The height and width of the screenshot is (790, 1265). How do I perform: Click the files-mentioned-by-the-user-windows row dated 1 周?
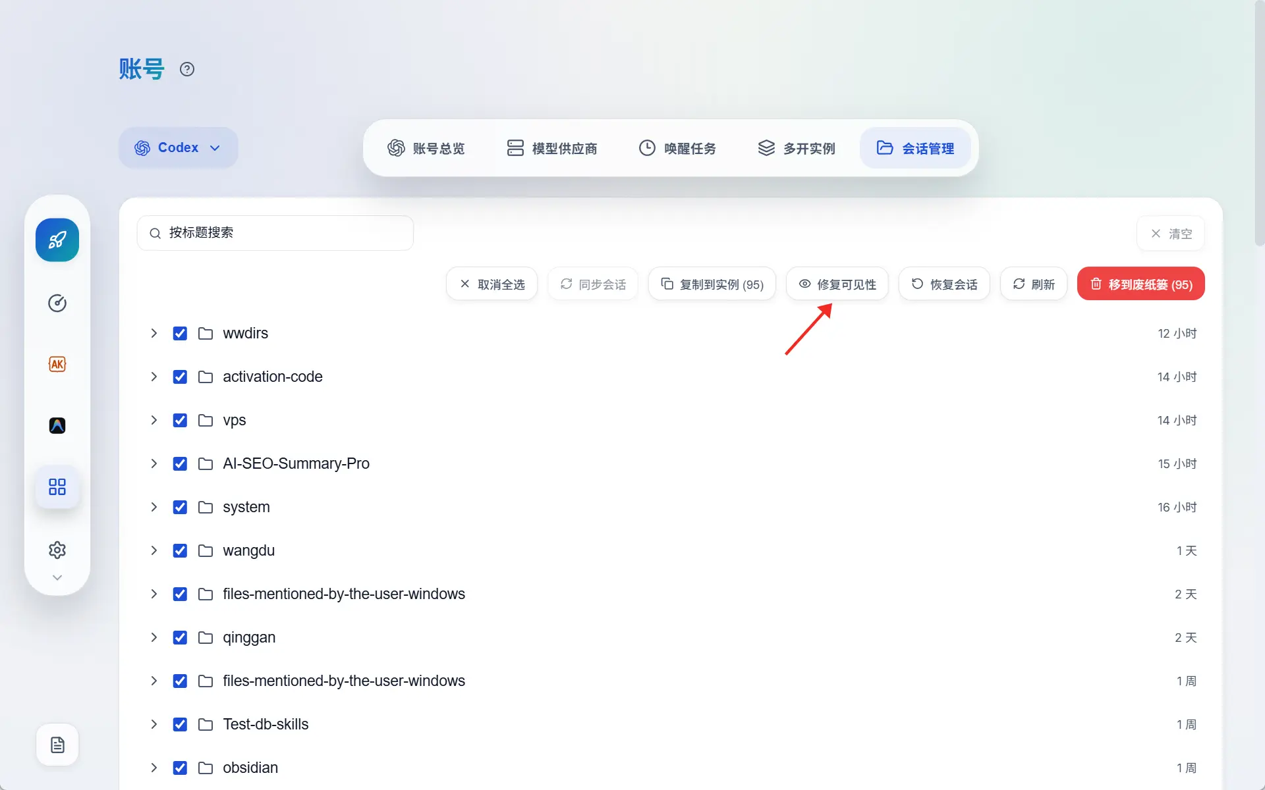[x=671, y=681]
